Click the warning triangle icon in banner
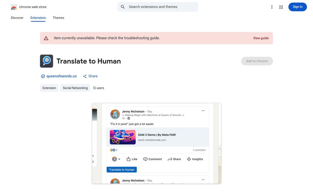 (46, 38)
